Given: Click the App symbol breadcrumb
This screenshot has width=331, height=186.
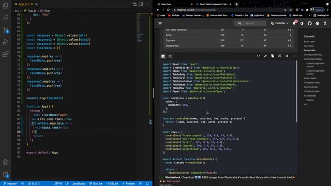Looking at the screenshot, I should [x=45, y=10].
